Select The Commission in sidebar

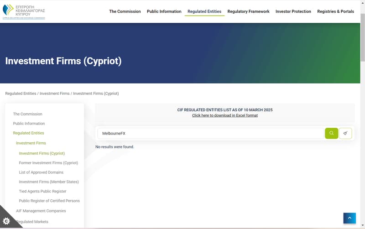click(27, 114)
